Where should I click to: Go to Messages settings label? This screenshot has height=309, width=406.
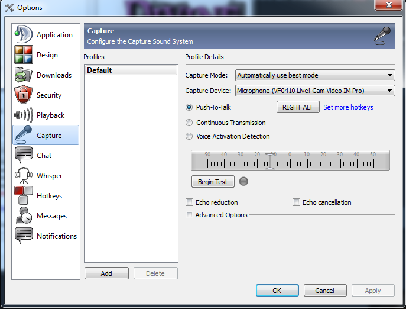click(x=52, y=216)
